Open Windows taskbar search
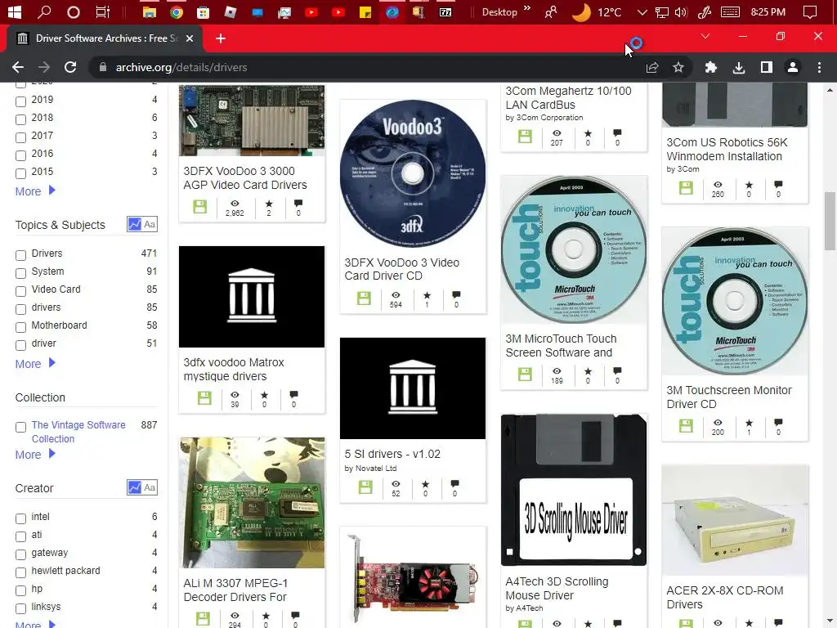Image resolution: width=837 pixels, height=628 pixels. click(44, 11)
